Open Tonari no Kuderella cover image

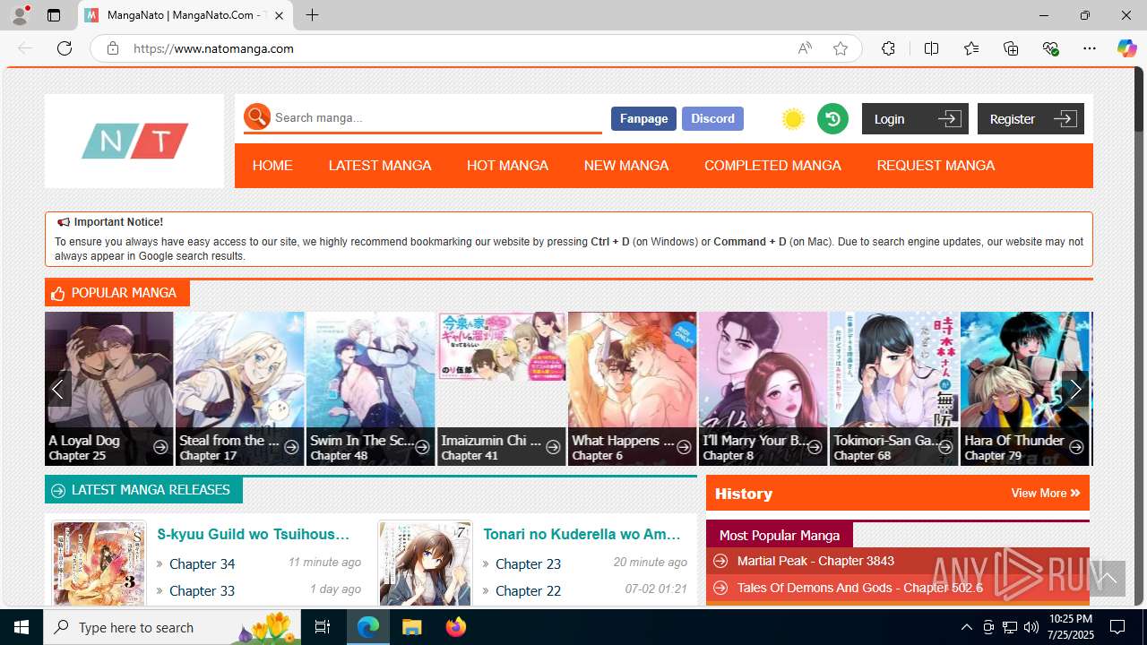[425, 563]
